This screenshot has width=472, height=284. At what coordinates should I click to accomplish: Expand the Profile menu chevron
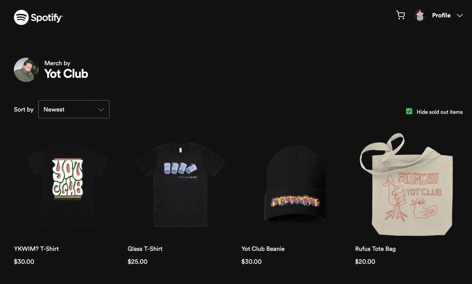pyautogui.click(x=459, y=15)
